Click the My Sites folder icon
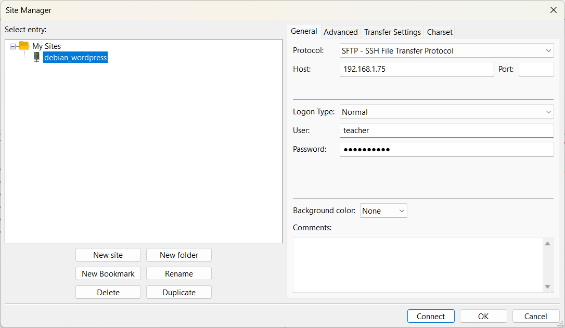Screen dimensions: 565x328 pos(24,46)
